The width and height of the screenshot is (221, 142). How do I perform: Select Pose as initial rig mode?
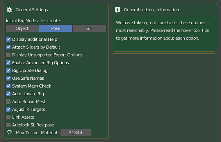56,28
